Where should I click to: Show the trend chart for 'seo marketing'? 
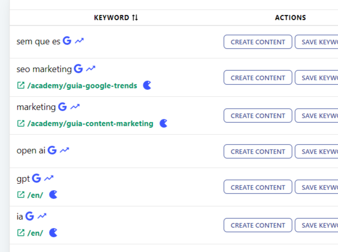90,69
